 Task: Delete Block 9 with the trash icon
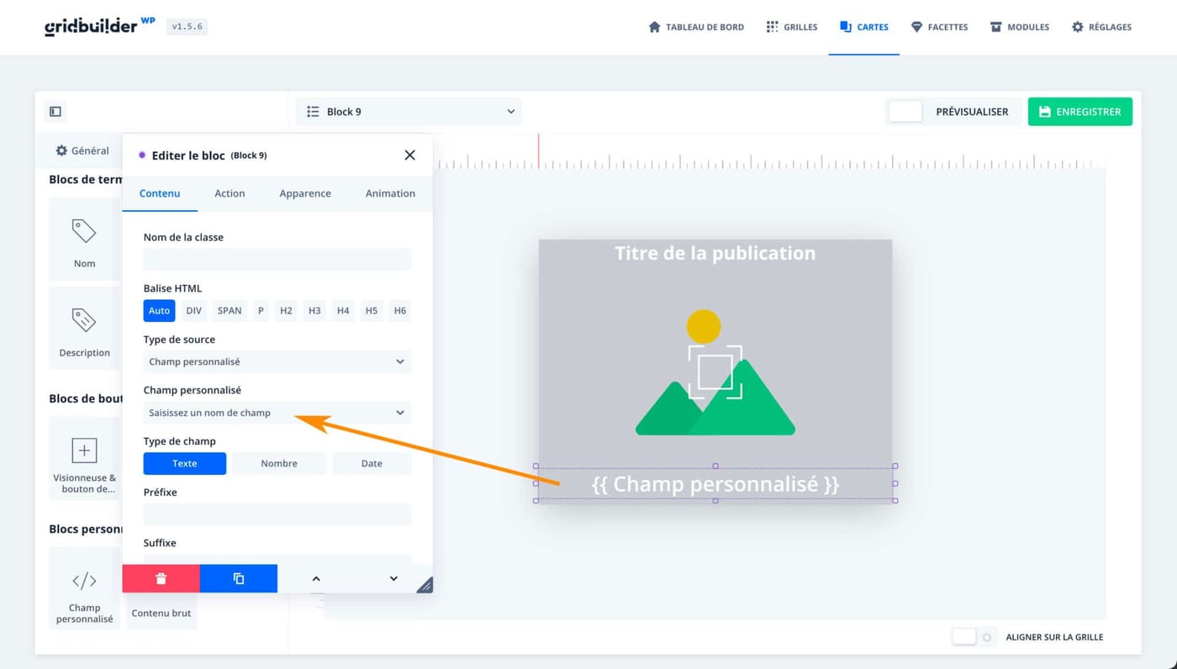pyautogui.click(x=161, y=578)
